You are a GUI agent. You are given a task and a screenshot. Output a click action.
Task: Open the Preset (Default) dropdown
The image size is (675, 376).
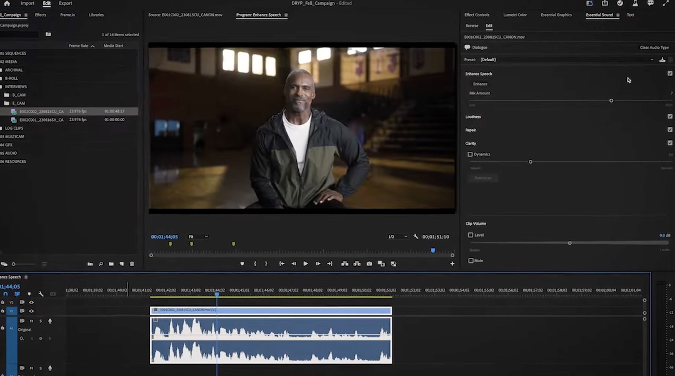click(x=562, y=59)
